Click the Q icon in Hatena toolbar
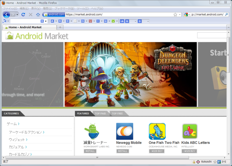Screen dimensions: 232x166 click(x=105, y=21)
